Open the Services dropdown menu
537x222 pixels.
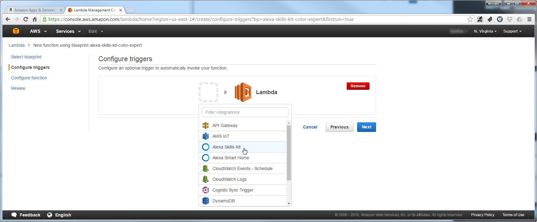tap(68, 31)
